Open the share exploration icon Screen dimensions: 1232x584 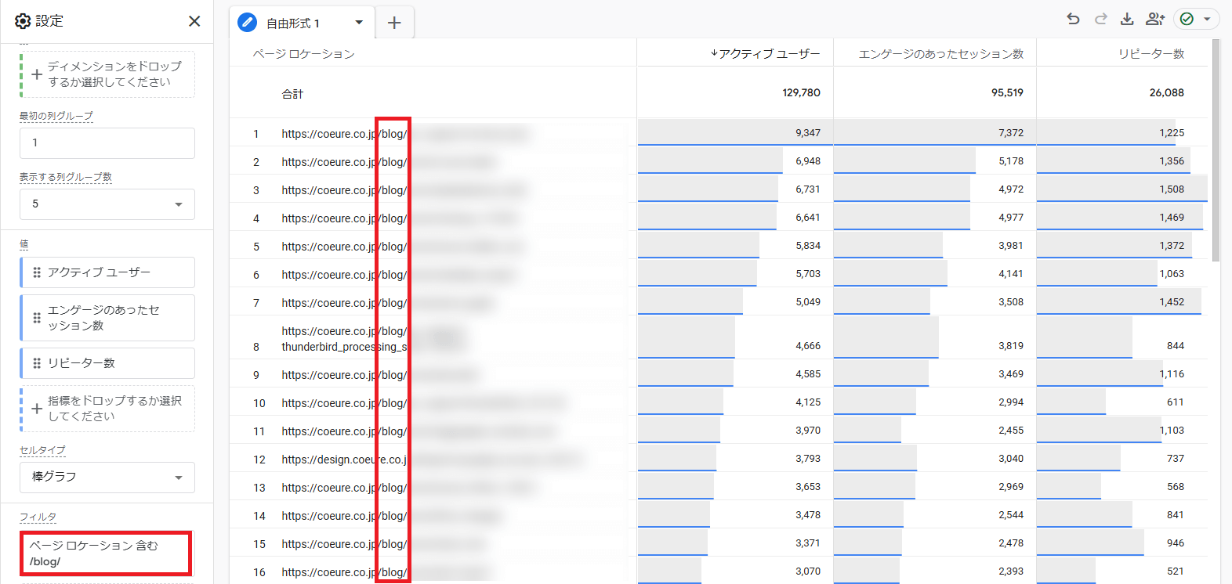point(1154,19)
